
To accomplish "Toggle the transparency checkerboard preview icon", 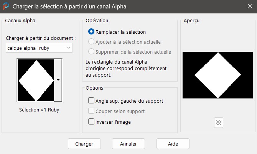I will pyautogui.click(x=219, y=123).
